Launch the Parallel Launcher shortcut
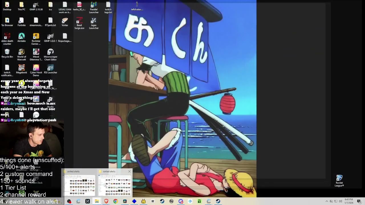Image resolution: width=365 pixels, height=205 pixels. pyautogui.click(x=94, y=8)
